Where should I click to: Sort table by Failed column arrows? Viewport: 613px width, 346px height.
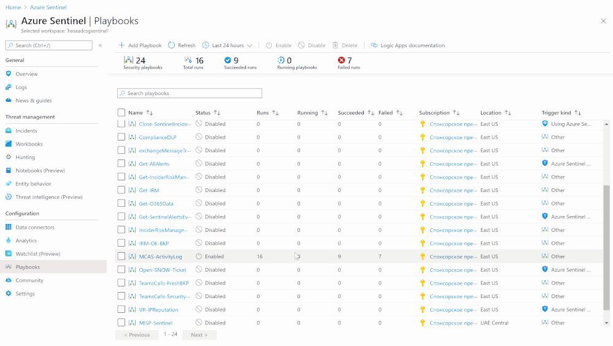click(x=399, y=113)
